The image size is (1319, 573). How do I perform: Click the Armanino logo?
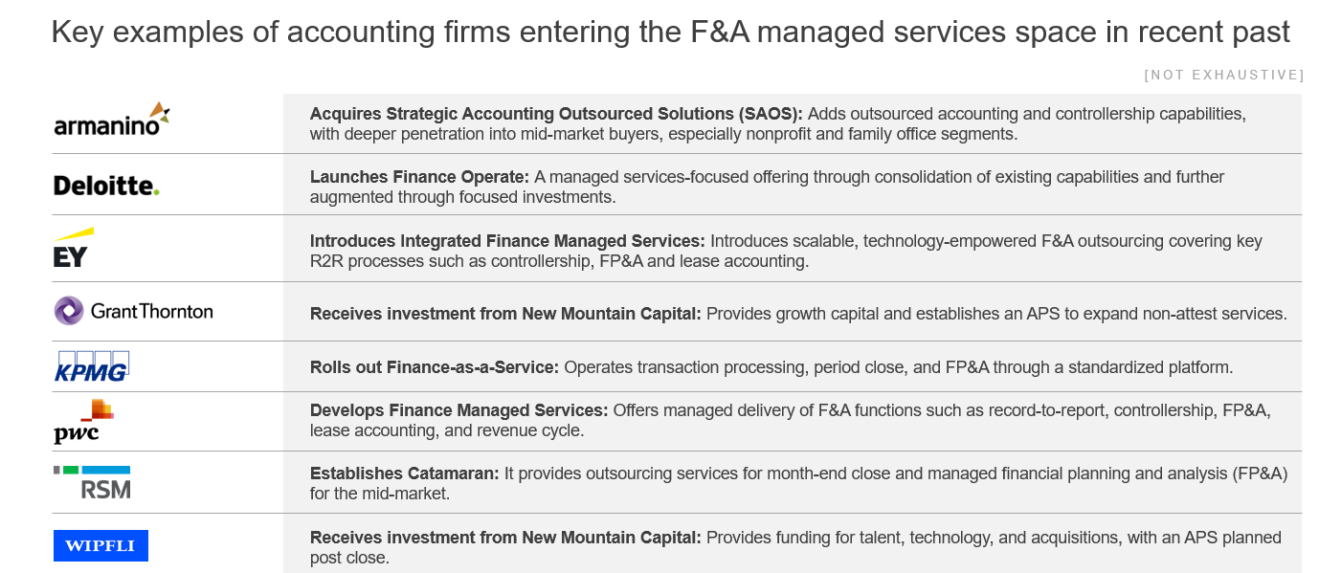point(112,120)
